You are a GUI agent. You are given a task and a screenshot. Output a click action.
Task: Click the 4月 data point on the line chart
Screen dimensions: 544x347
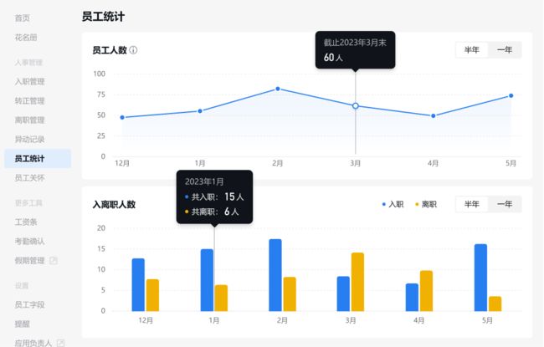(x=433, y=115)
